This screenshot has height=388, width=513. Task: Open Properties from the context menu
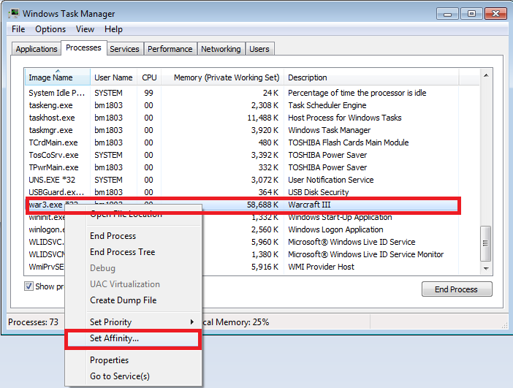click(x=110, y=360)
